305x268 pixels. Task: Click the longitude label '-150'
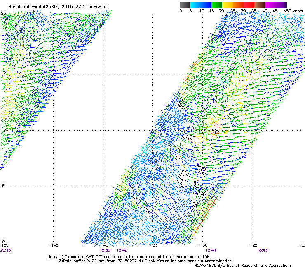pos(4,245)
